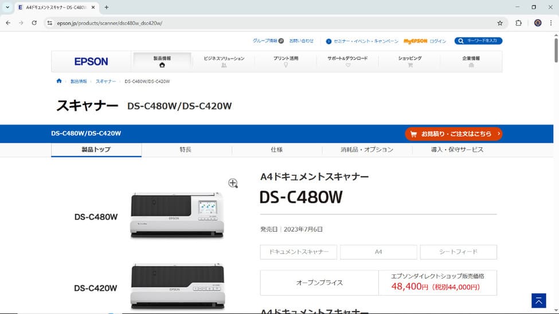The image size is (559, 314).
Task: Click the お見積り・ご注文はこちら button
Action: point(454,134)
